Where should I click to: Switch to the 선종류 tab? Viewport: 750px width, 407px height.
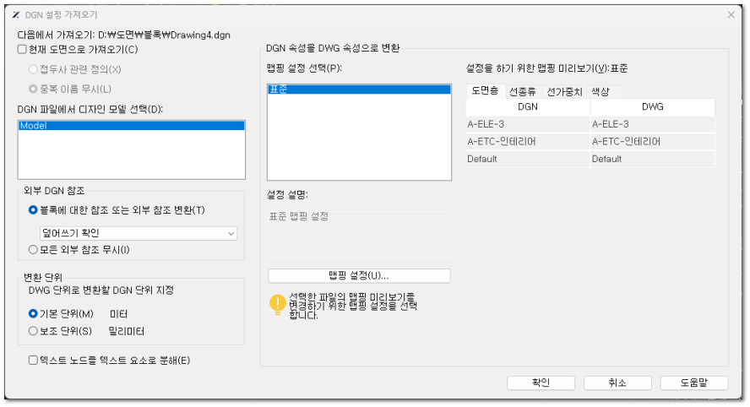coord(522,92)
